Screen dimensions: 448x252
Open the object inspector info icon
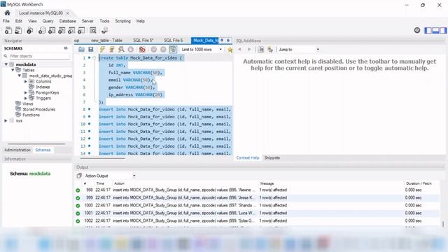click(x=29, y=30)
